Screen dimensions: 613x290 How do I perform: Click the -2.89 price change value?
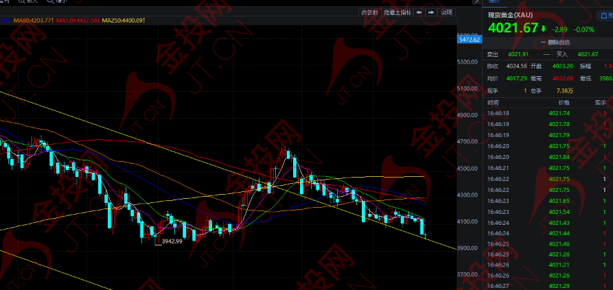click(x=559, y=29)
